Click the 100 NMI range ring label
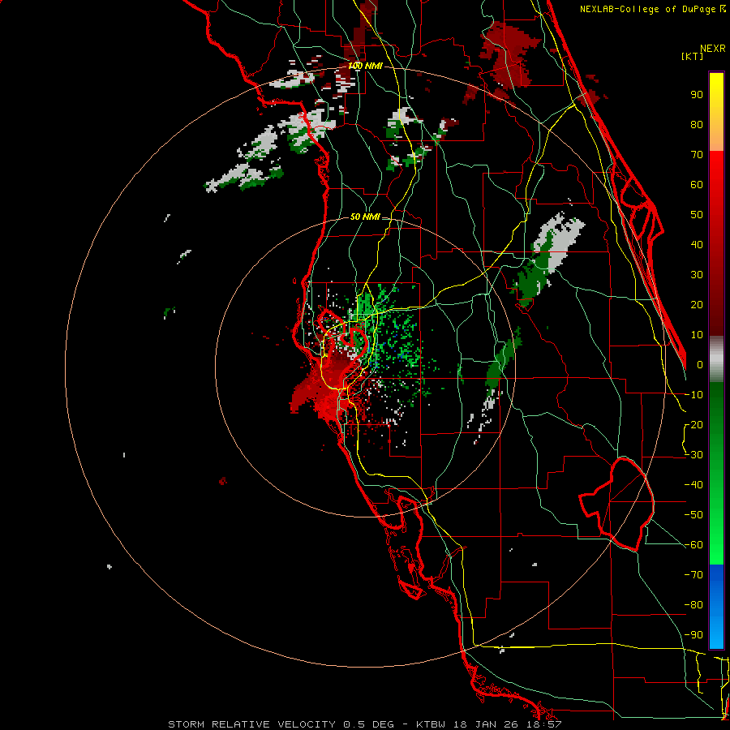This screenshot has height=730, width=730. (366, 67)
